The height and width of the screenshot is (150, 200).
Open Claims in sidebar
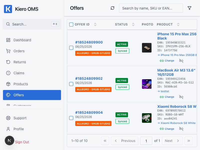[32, 73]
